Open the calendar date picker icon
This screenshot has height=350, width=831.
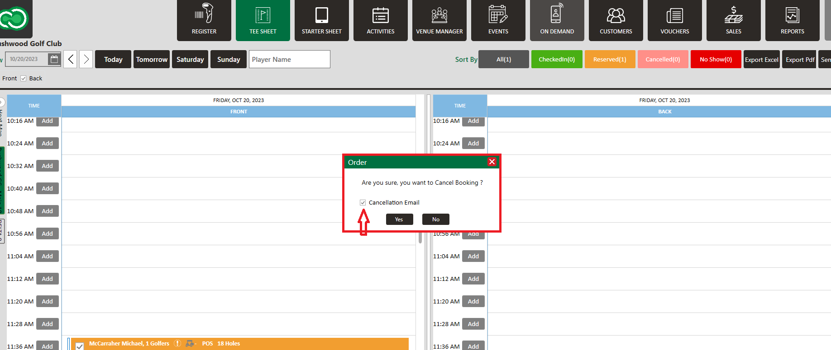point(54,59)
